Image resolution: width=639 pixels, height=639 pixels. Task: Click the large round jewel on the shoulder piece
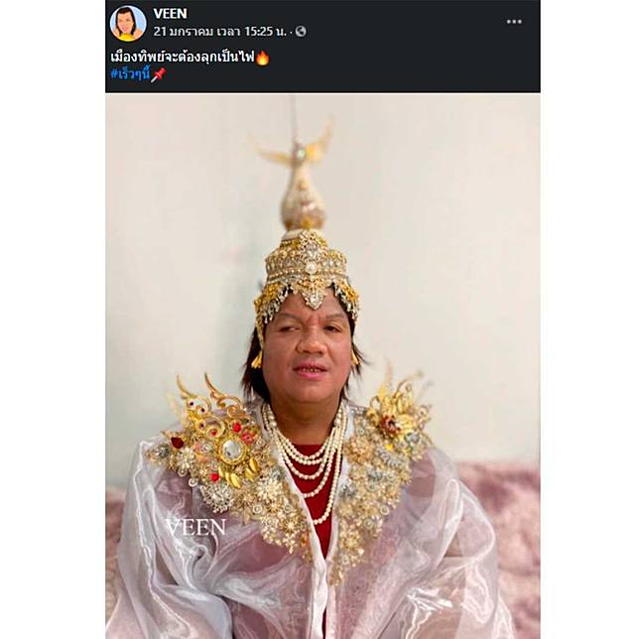coord(232,447)
